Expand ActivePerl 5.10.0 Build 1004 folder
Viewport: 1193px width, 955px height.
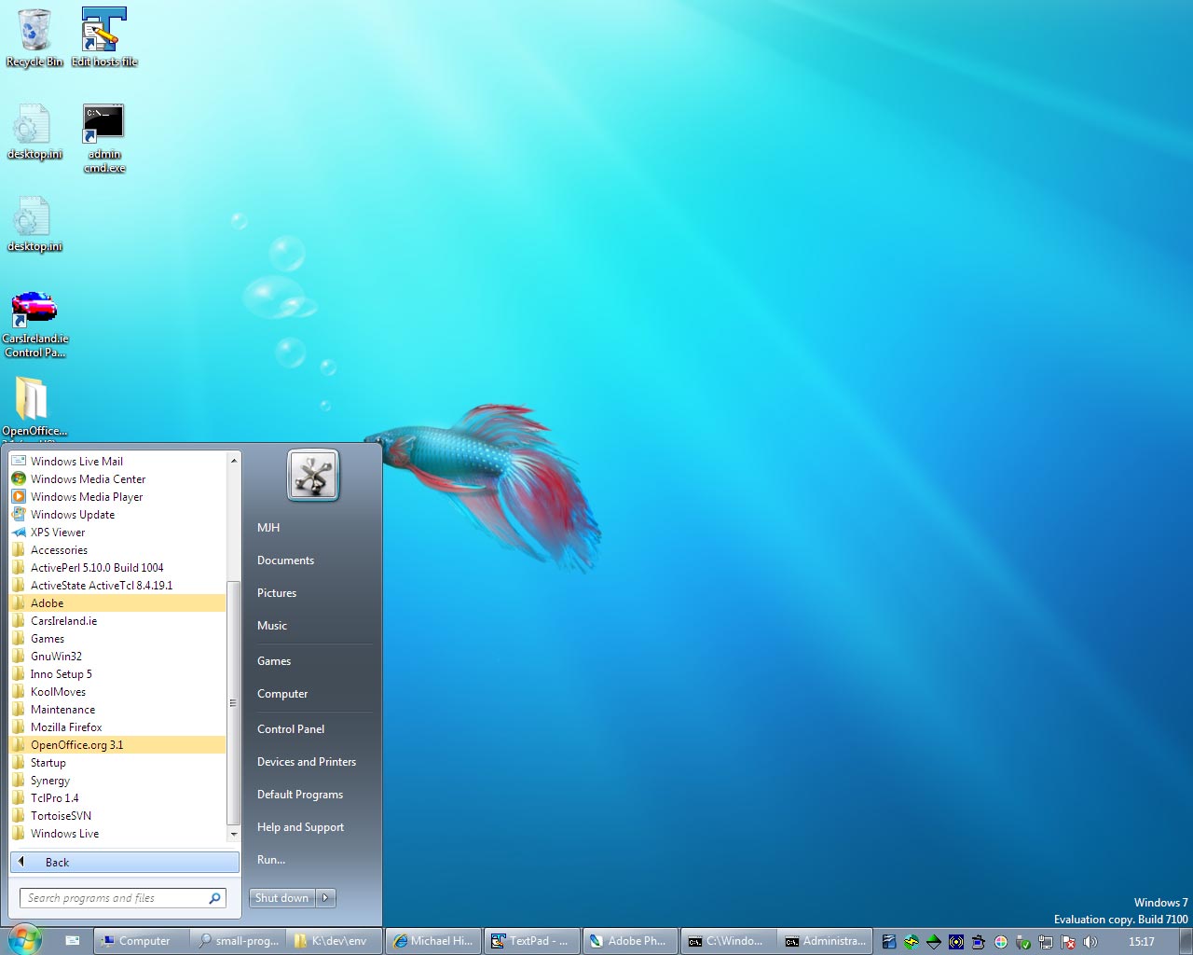[117, 567]
